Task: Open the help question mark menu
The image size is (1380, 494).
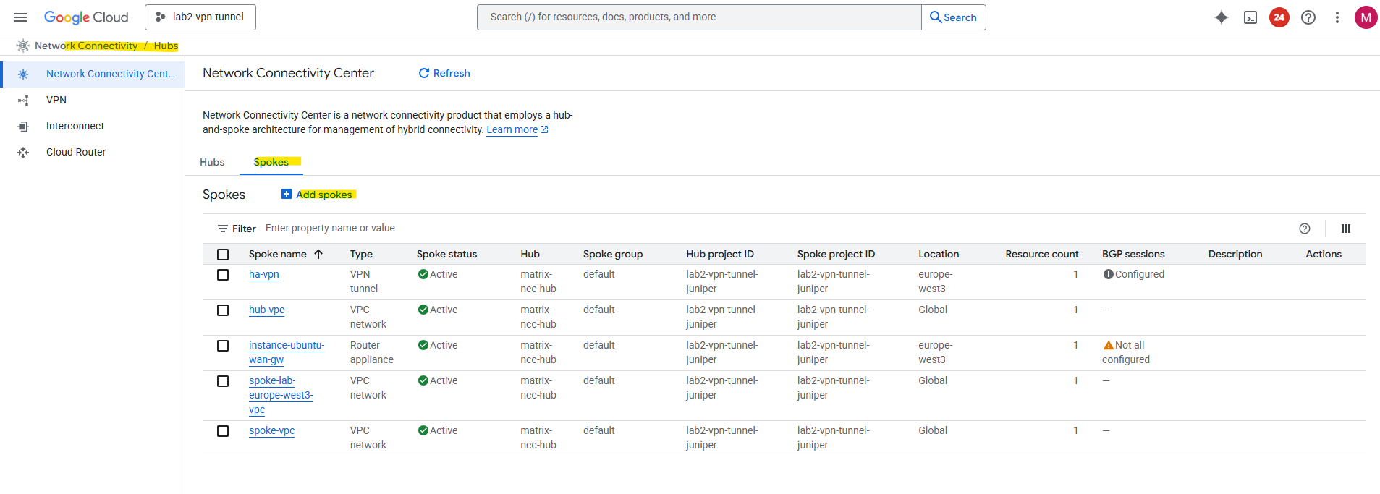Action: point(1308,17)
